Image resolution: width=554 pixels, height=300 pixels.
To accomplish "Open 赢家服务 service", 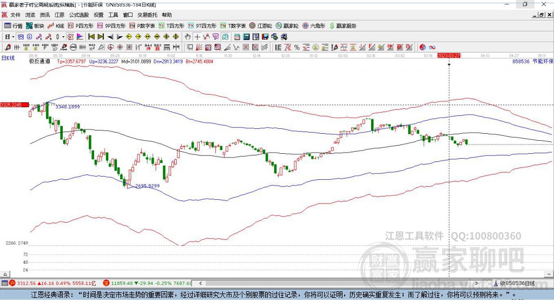I will (342, 26).
